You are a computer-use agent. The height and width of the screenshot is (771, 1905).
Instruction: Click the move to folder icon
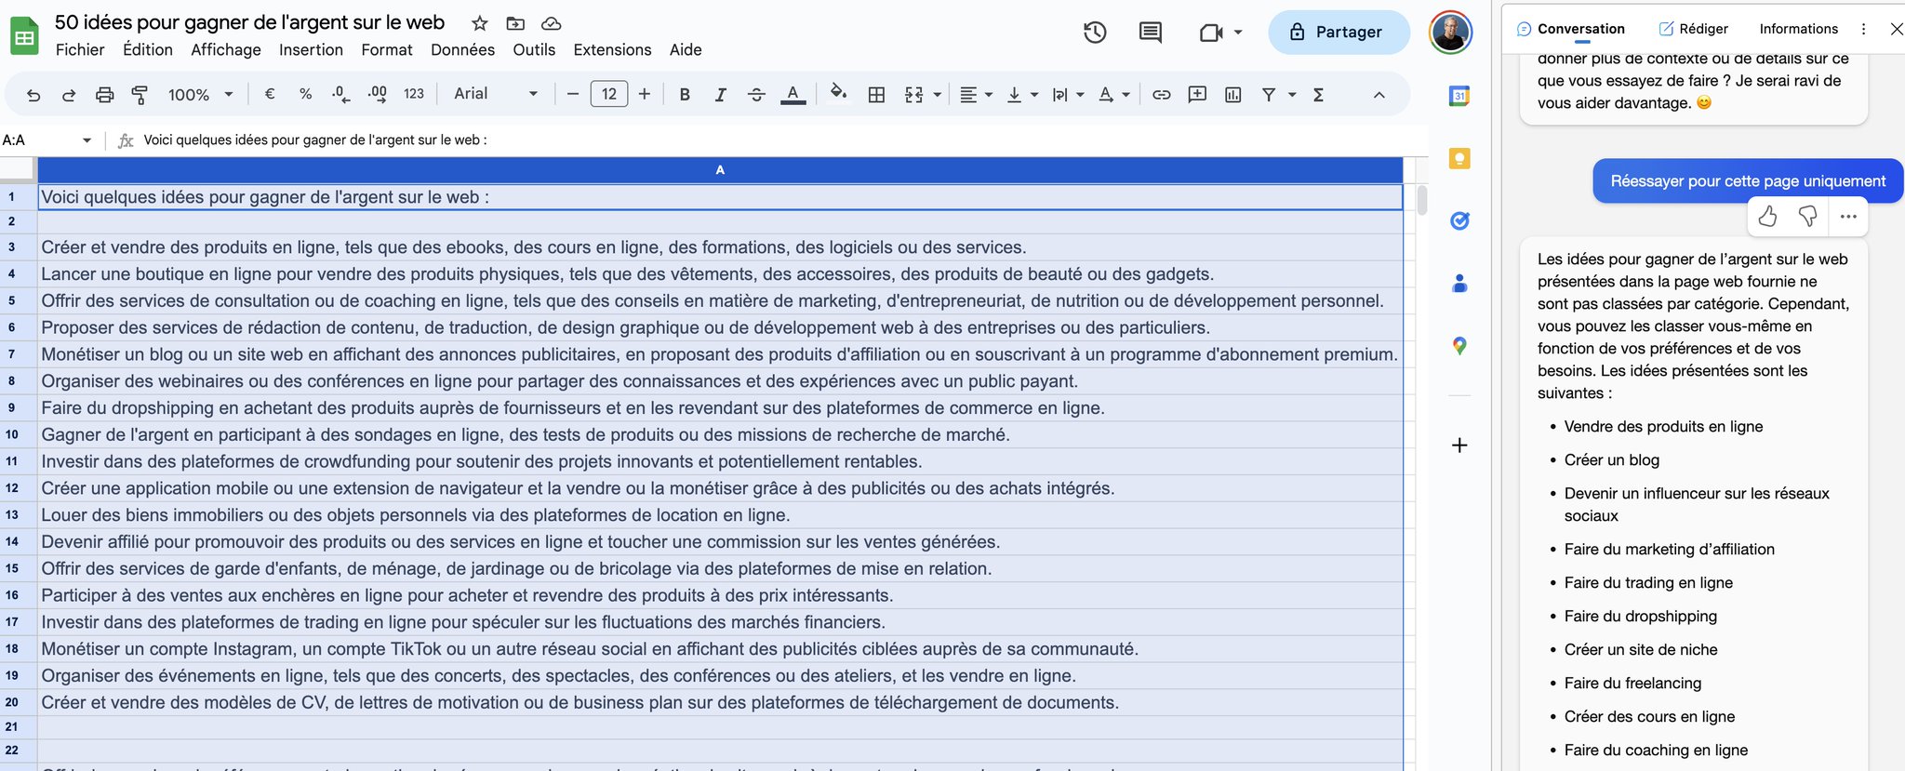(x=515, y=23)
